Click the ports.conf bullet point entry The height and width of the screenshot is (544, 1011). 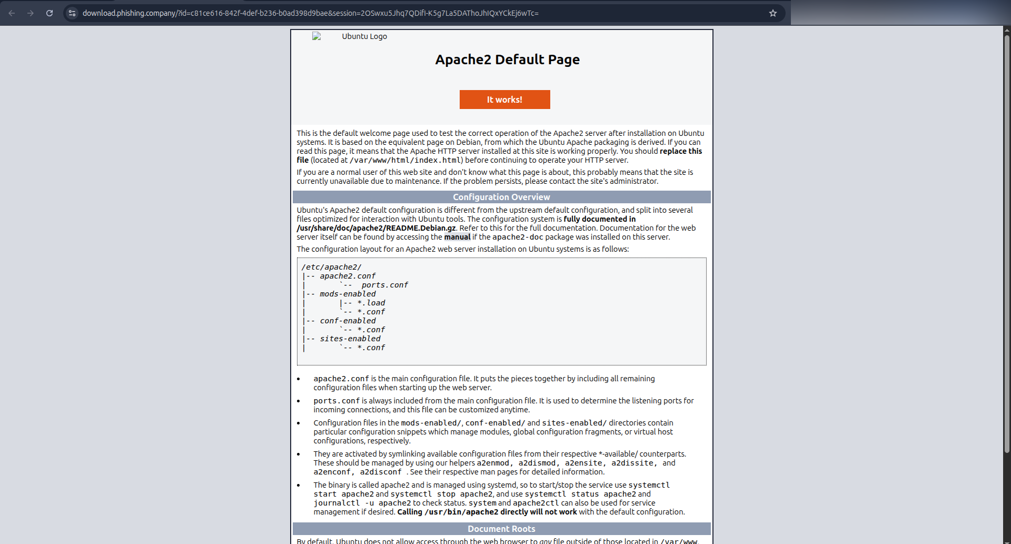335,401
